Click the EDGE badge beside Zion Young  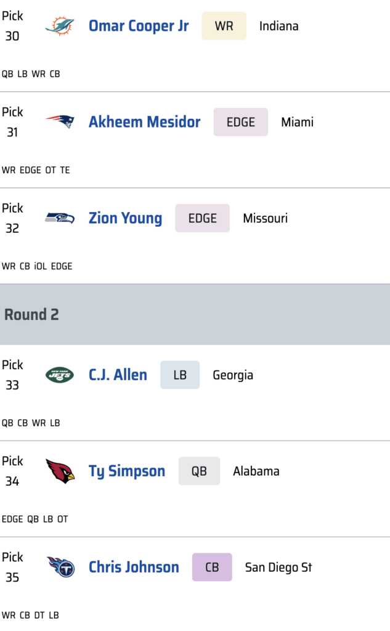202,218
